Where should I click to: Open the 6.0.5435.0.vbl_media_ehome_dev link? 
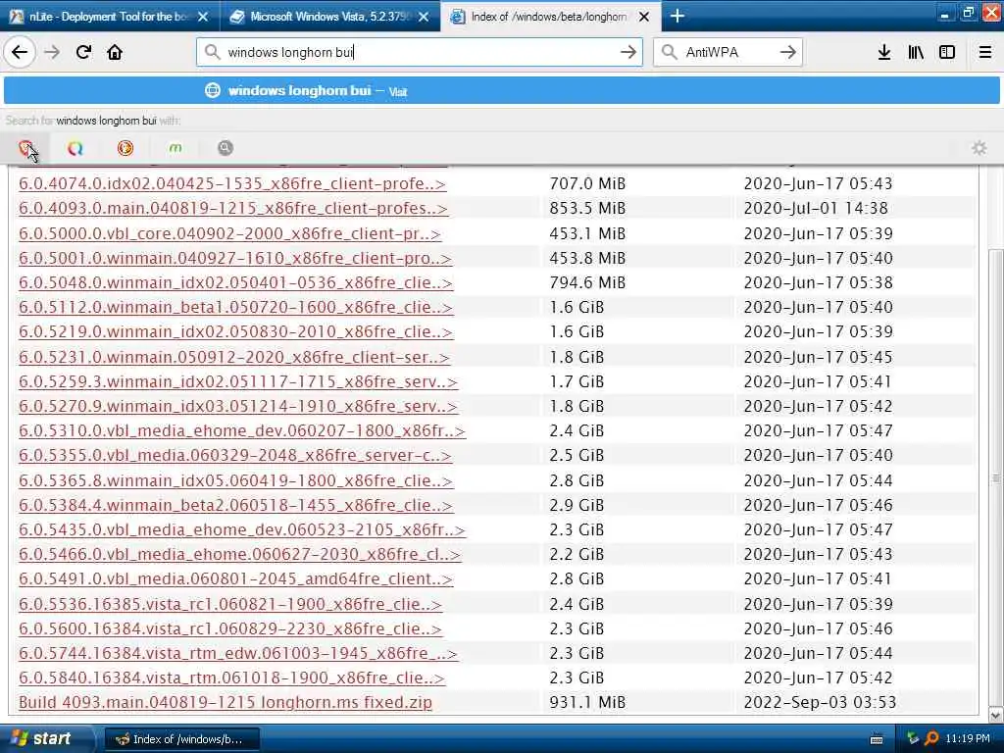[242, 529]
